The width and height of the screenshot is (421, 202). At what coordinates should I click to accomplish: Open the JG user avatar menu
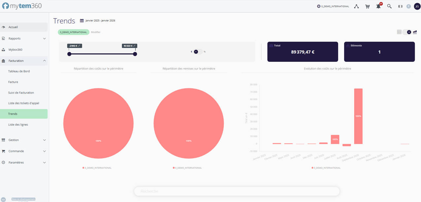(417, 6)
